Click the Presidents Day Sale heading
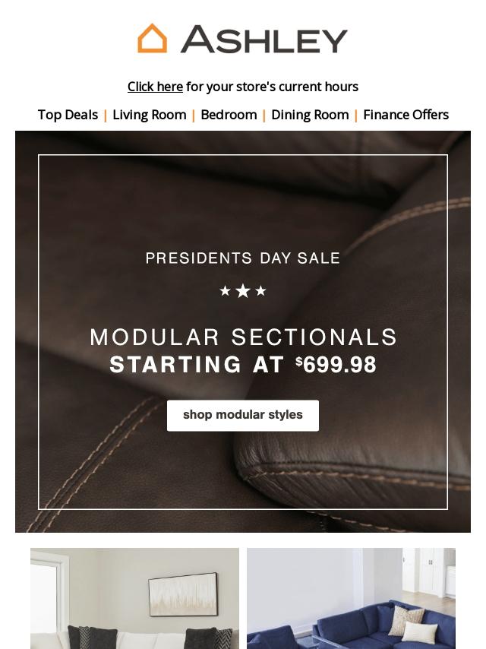This screenshot has height=649, width=486. [x=243, y=258]
